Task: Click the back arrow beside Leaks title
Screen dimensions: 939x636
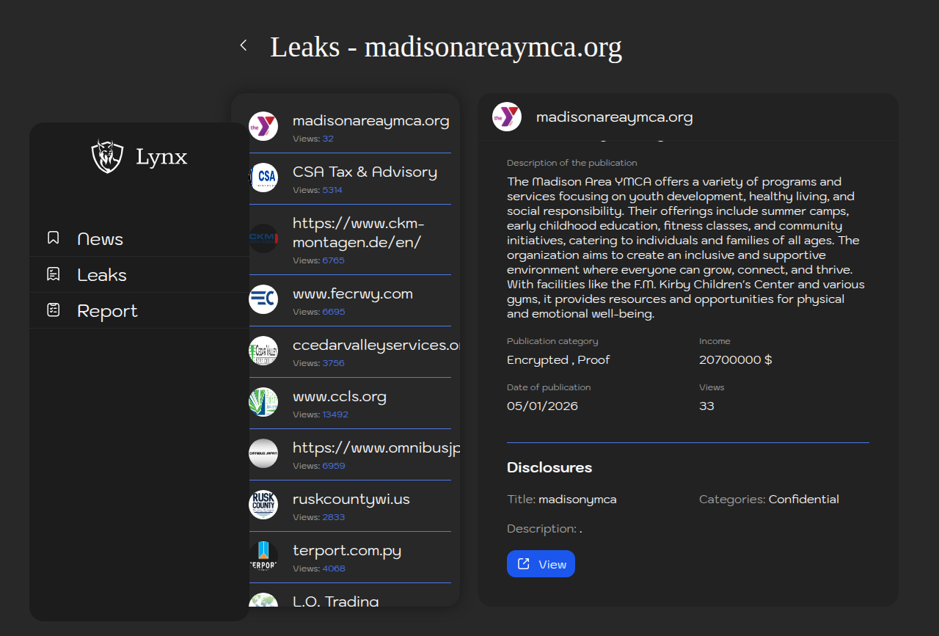Action: pos(244,45)
